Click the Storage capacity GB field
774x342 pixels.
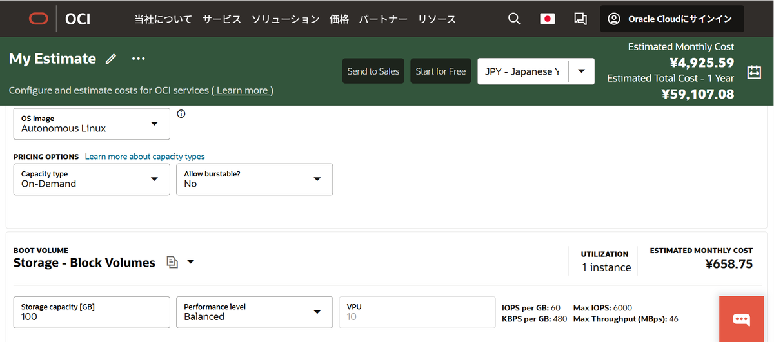pyautogui.click(x=92, y=312)
